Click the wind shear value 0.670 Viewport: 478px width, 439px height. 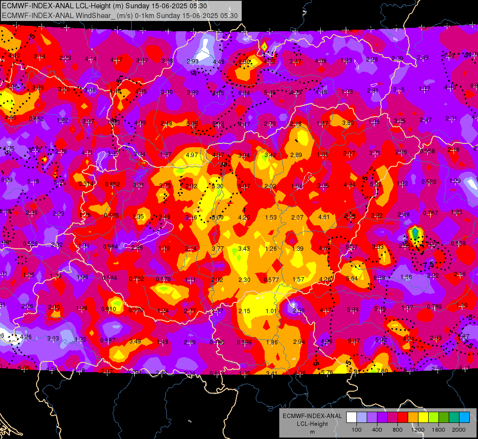point(163,279)
